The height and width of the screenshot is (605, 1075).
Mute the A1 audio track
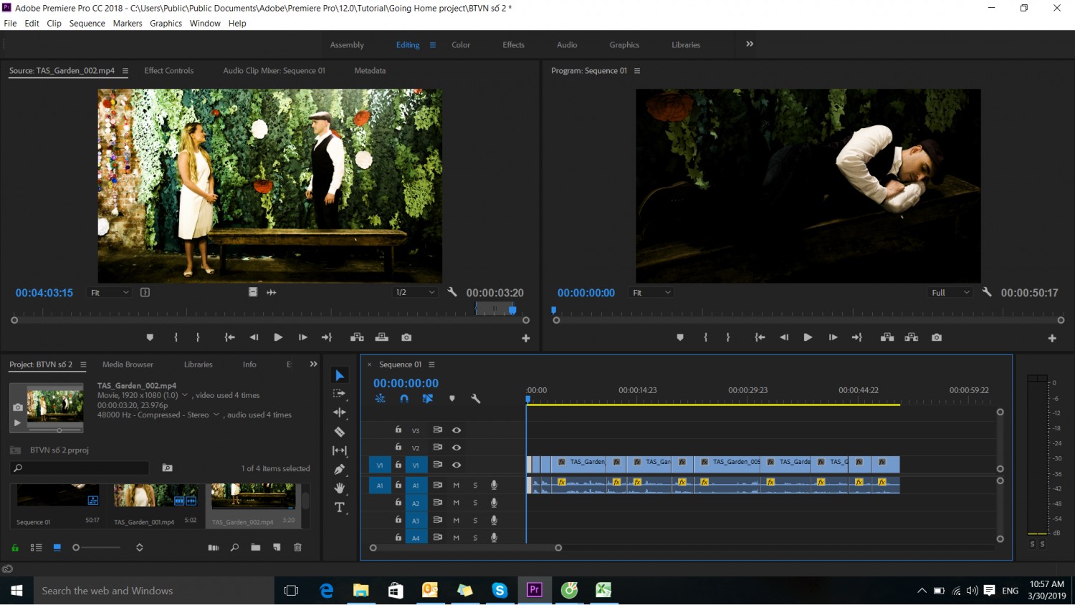[457, 485]
